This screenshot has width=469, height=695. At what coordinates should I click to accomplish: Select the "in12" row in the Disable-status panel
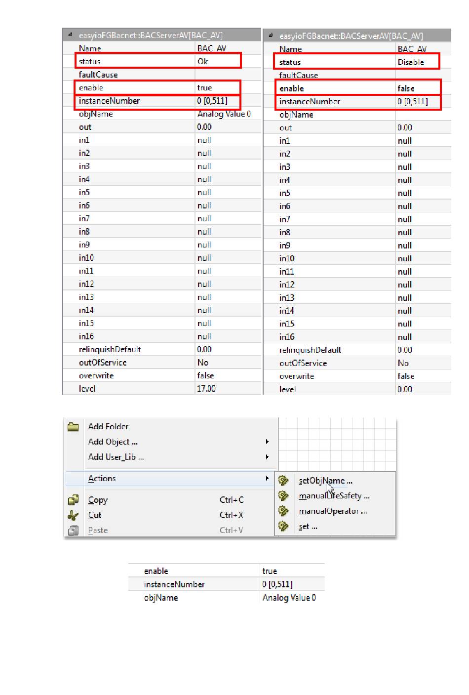(357, 285)
